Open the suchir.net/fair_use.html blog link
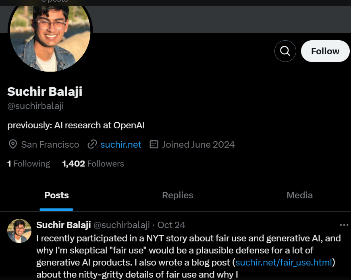351x280 pixels. pos(284,263)
